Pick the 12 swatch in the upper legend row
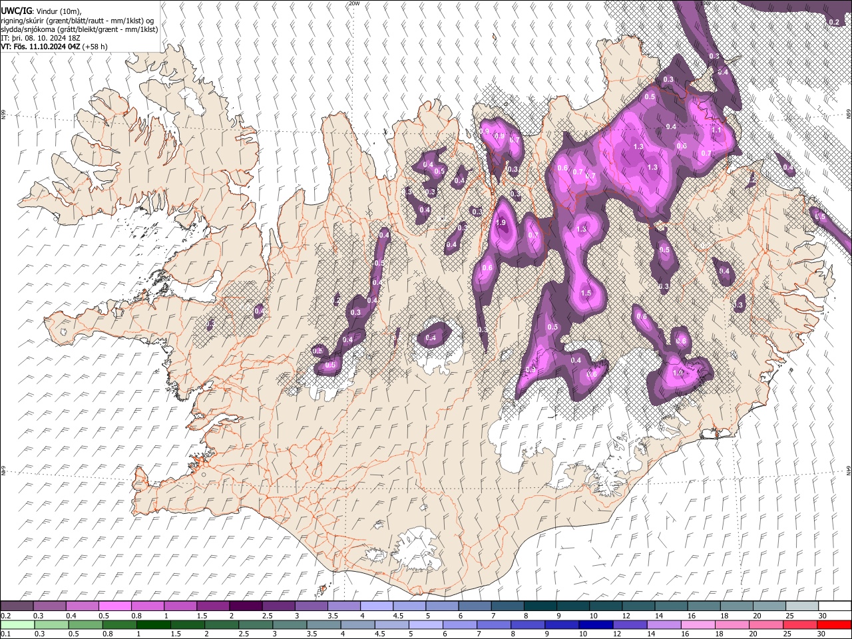Viewport: 852px width, 639px height. [x=638, y=606]
